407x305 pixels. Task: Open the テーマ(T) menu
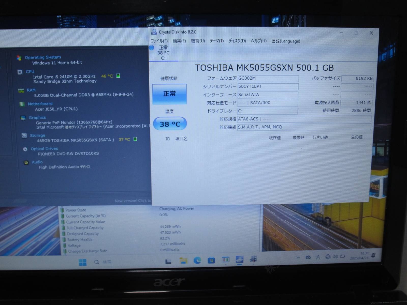click(216, 41)
